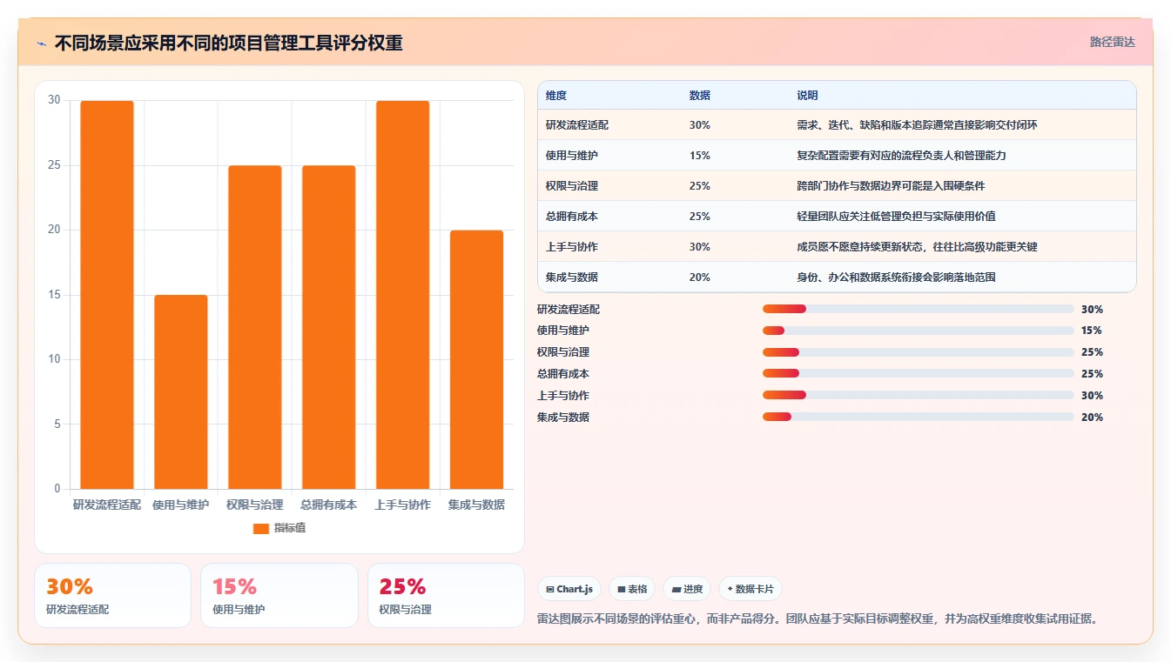Click the footer note starting with 雷达图展示

pyautogui.click(x=819, y=619)
